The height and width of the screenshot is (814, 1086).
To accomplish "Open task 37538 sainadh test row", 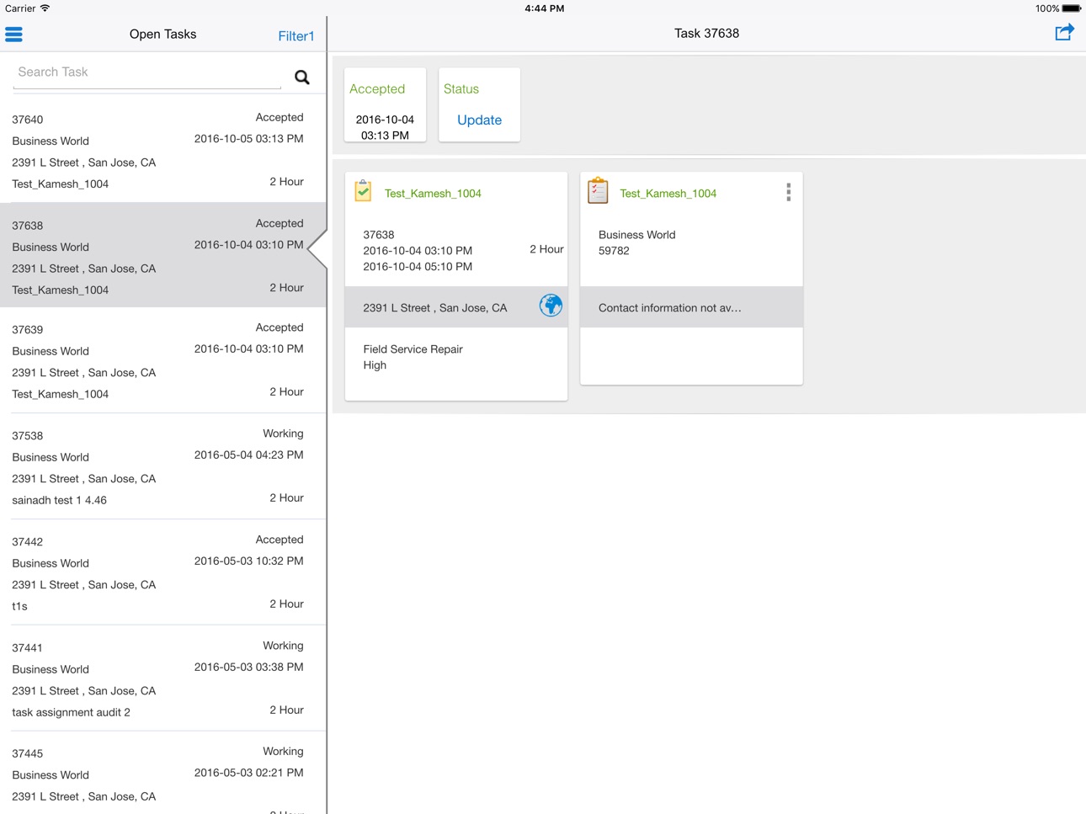I will [162, 466].
